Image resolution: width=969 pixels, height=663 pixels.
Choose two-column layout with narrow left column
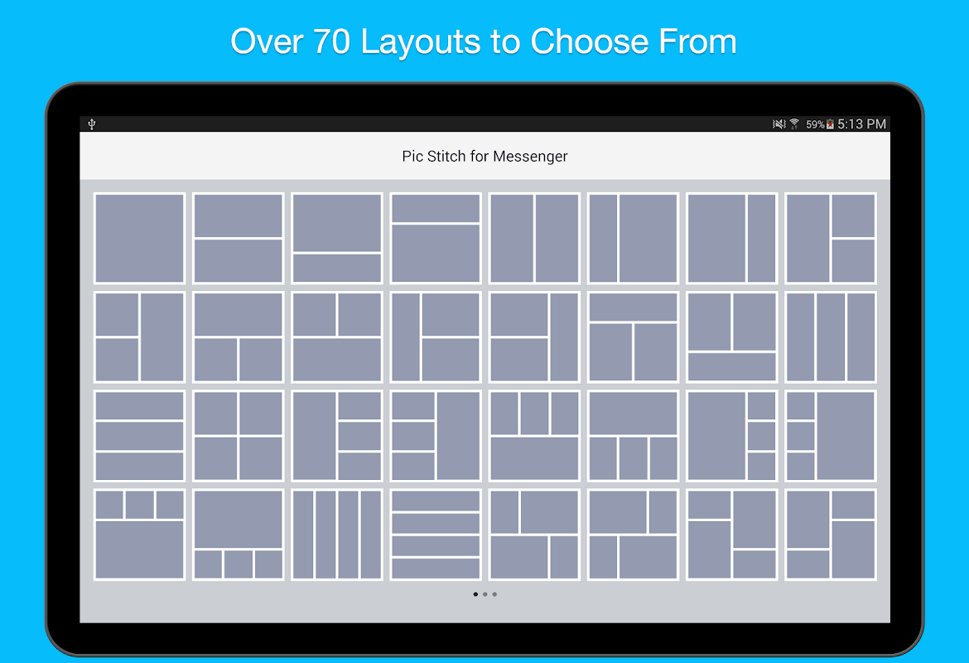coord(633,238)
